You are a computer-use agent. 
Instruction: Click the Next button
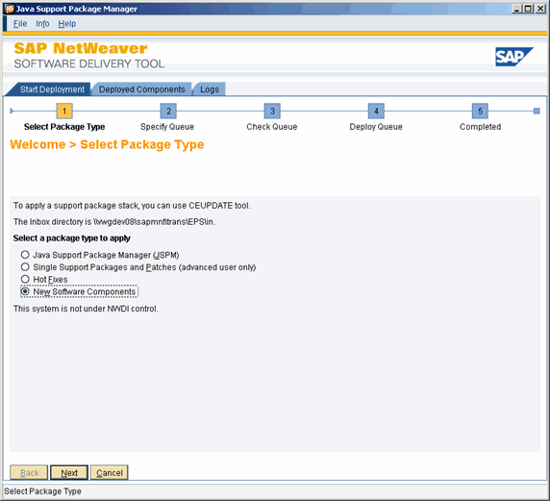tap(69, 472)
